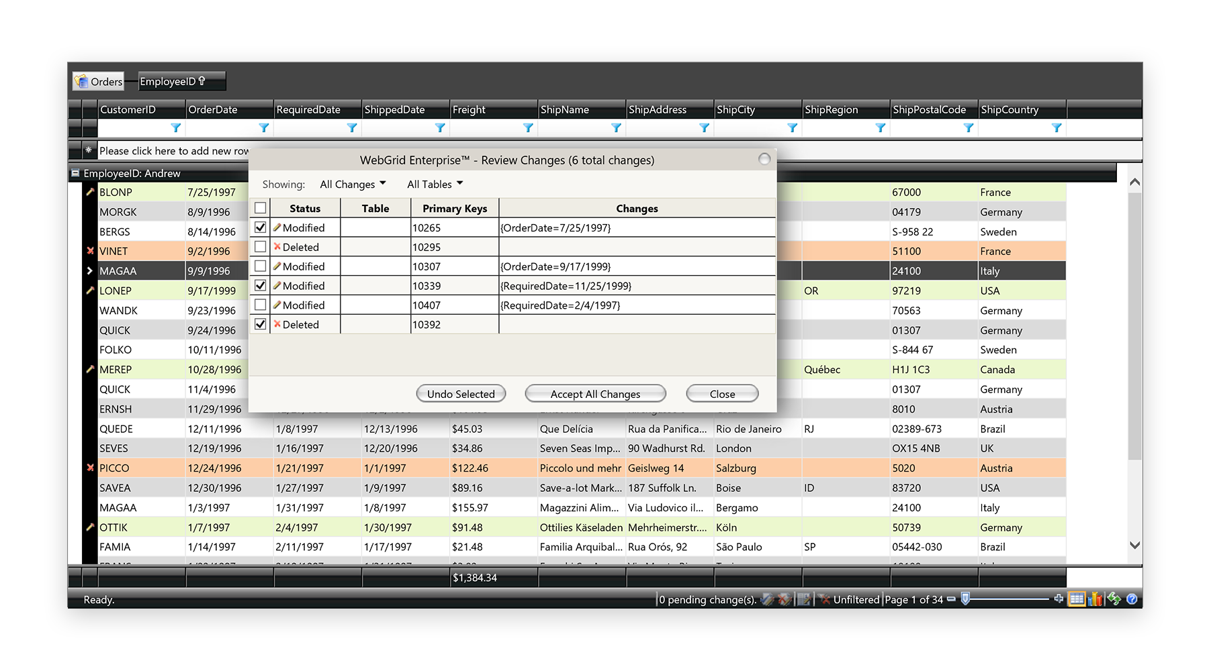Click the CustomerID column filter icon
Viewport: 1209px width, 671px height.
point(175,128)
